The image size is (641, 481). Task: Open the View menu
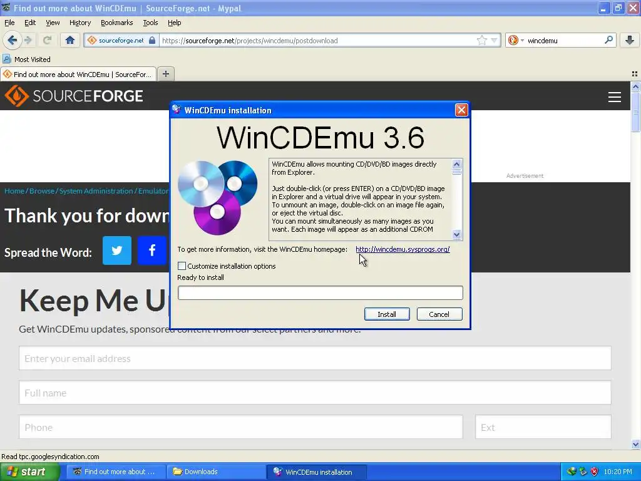point(53,23)
